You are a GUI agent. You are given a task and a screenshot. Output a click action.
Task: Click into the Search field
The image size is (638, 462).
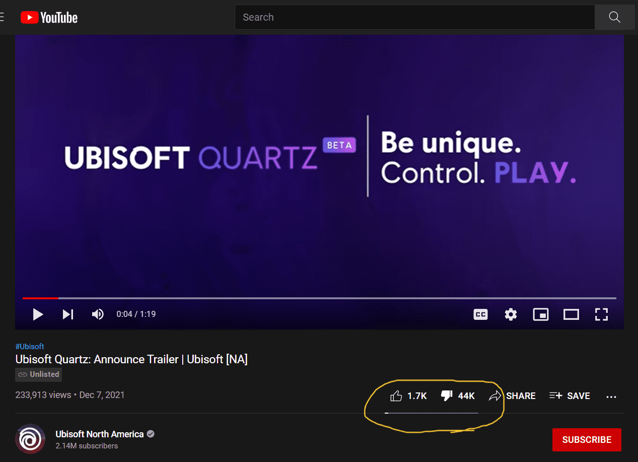point(414,17)
